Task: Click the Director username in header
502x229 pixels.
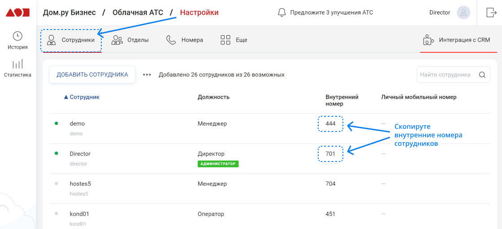Action: pos(440,13)
